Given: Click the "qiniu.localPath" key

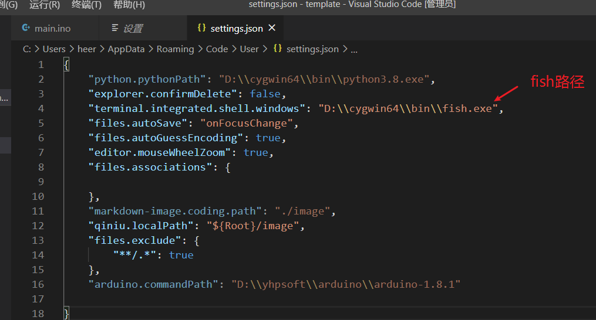Looking at the screenshot, I should (141, 226).
